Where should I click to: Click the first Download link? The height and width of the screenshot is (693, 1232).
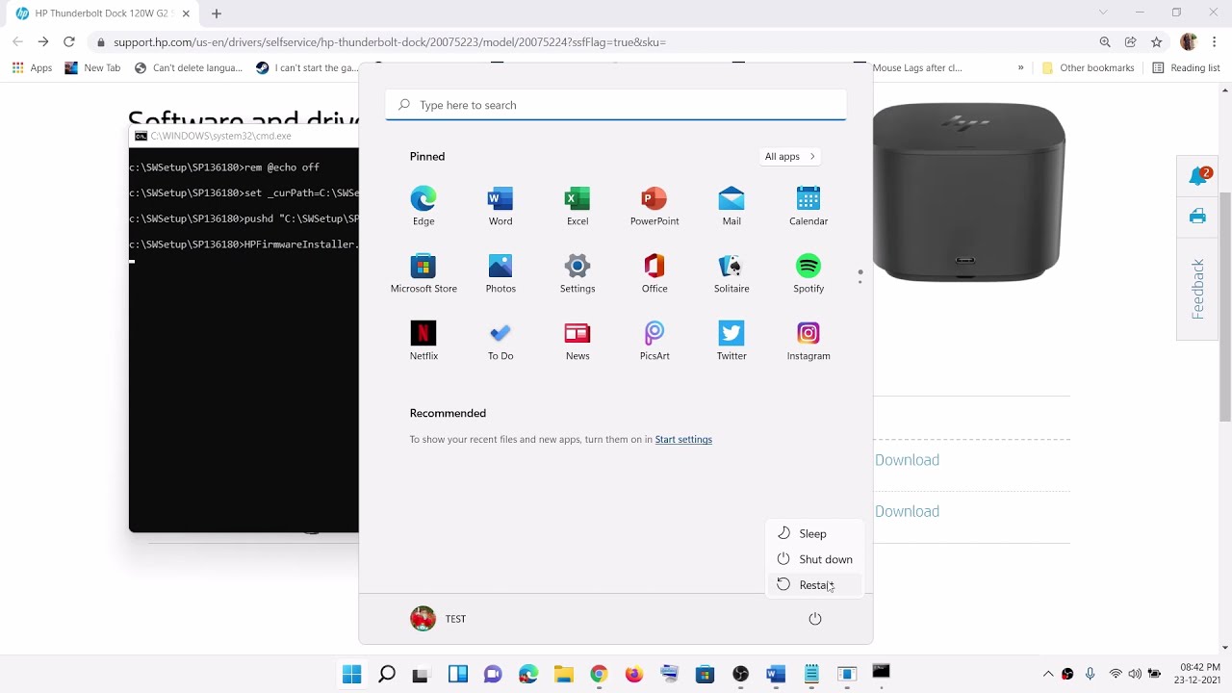pos(907,460)
